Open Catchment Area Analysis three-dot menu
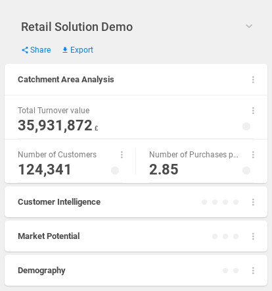This screenshot has height=291, width=272. coord(253,80)
